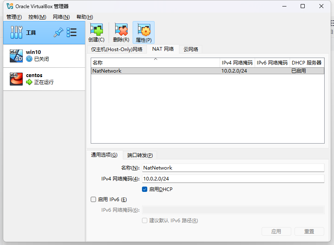The image size is (334, 245).
Task: Click the DHCP 服务器 column header
Action: (x=307, y=62)
